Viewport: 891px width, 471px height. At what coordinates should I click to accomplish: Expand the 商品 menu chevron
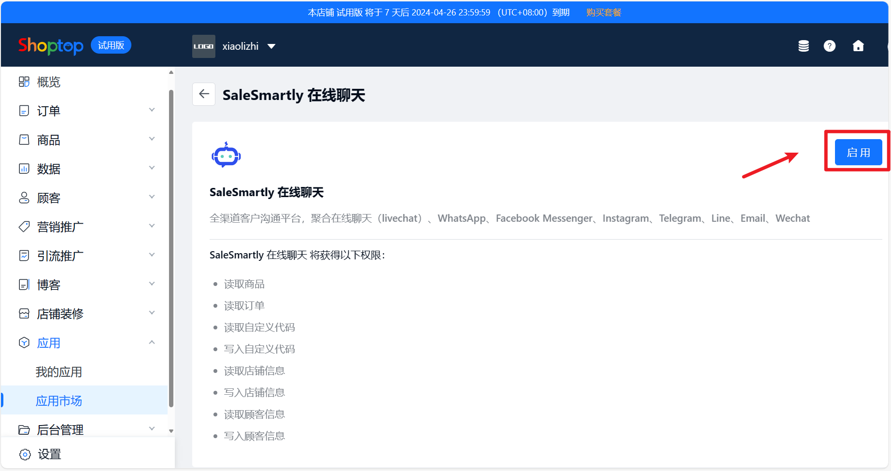[x=152, y=139]
